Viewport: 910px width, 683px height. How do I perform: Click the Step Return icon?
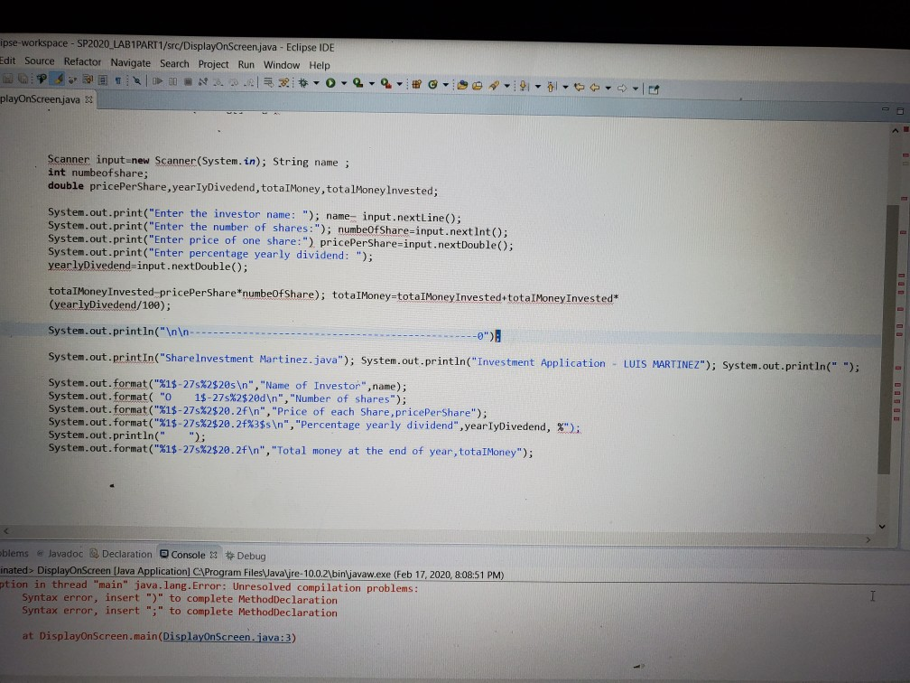249,83
